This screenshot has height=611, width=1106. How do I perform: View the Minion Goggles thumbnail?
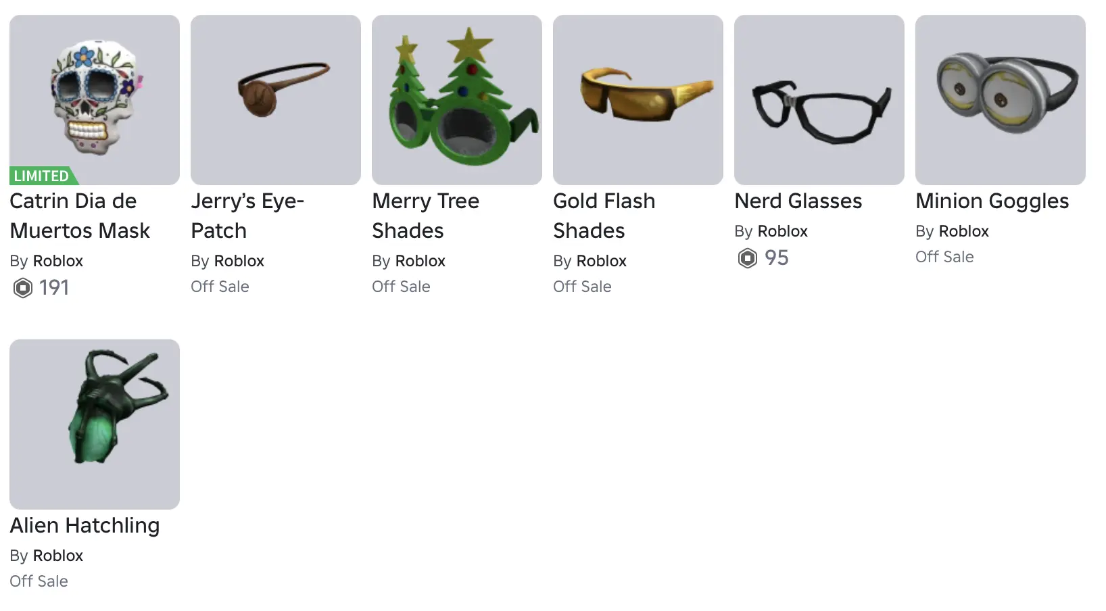coord(1001,100)
